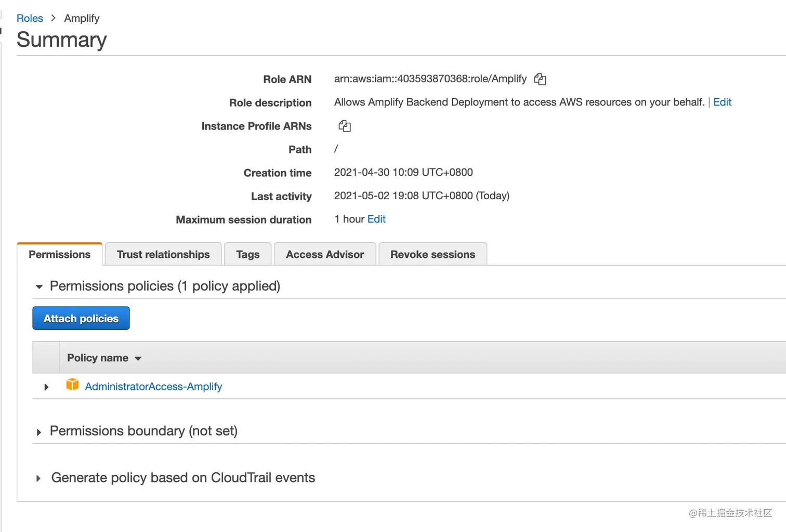Edit the maximum session duration
Image resolution: width=786 pixels, height=532 pixels.
pos(376,219)
